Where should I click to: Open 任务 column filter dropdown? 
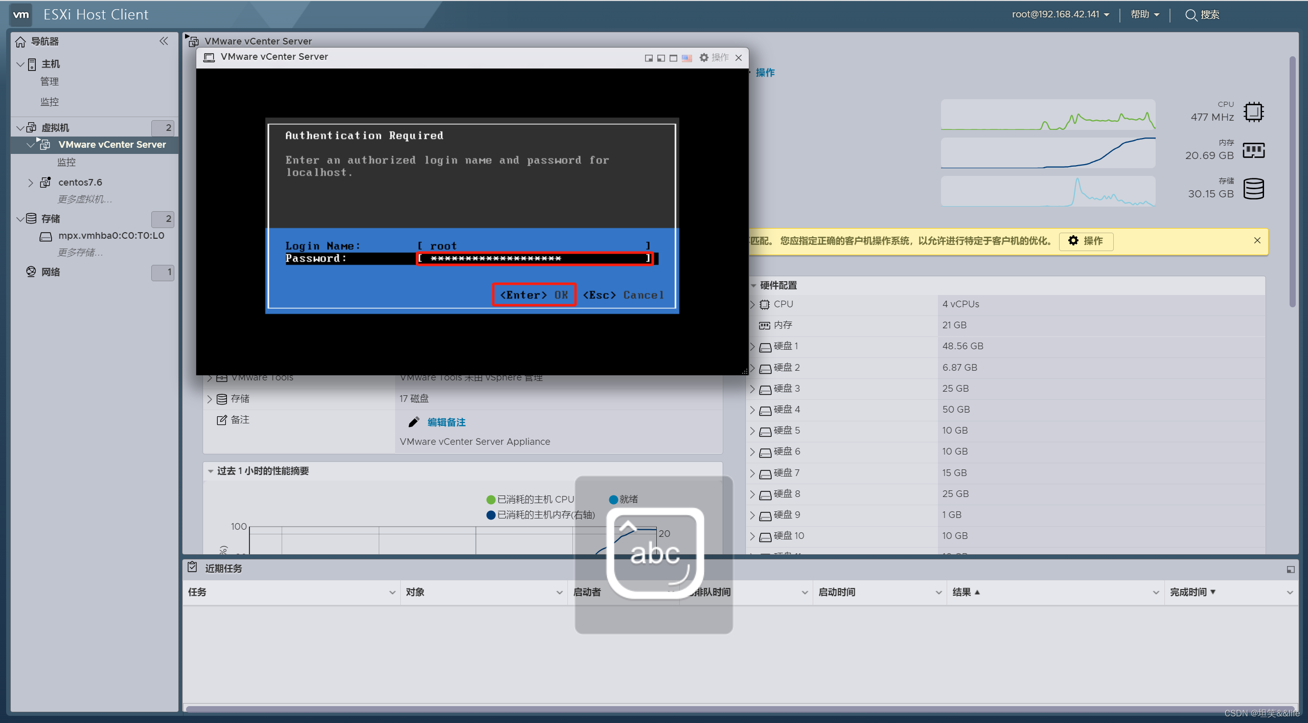point(392,592)
